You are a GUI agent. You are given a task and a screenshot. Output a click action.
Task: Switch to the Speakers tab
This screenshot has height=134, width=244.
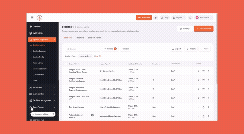[80, 38]
